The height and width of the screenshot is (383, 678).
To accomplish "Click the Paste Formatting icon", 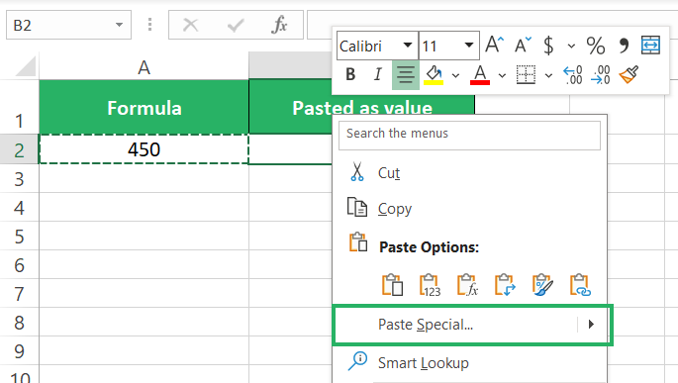I will click(x=542, y=285).
